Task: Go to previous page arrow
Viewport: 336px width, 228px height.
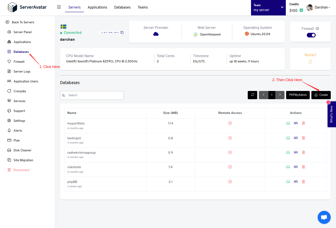Action: [263, 95]
